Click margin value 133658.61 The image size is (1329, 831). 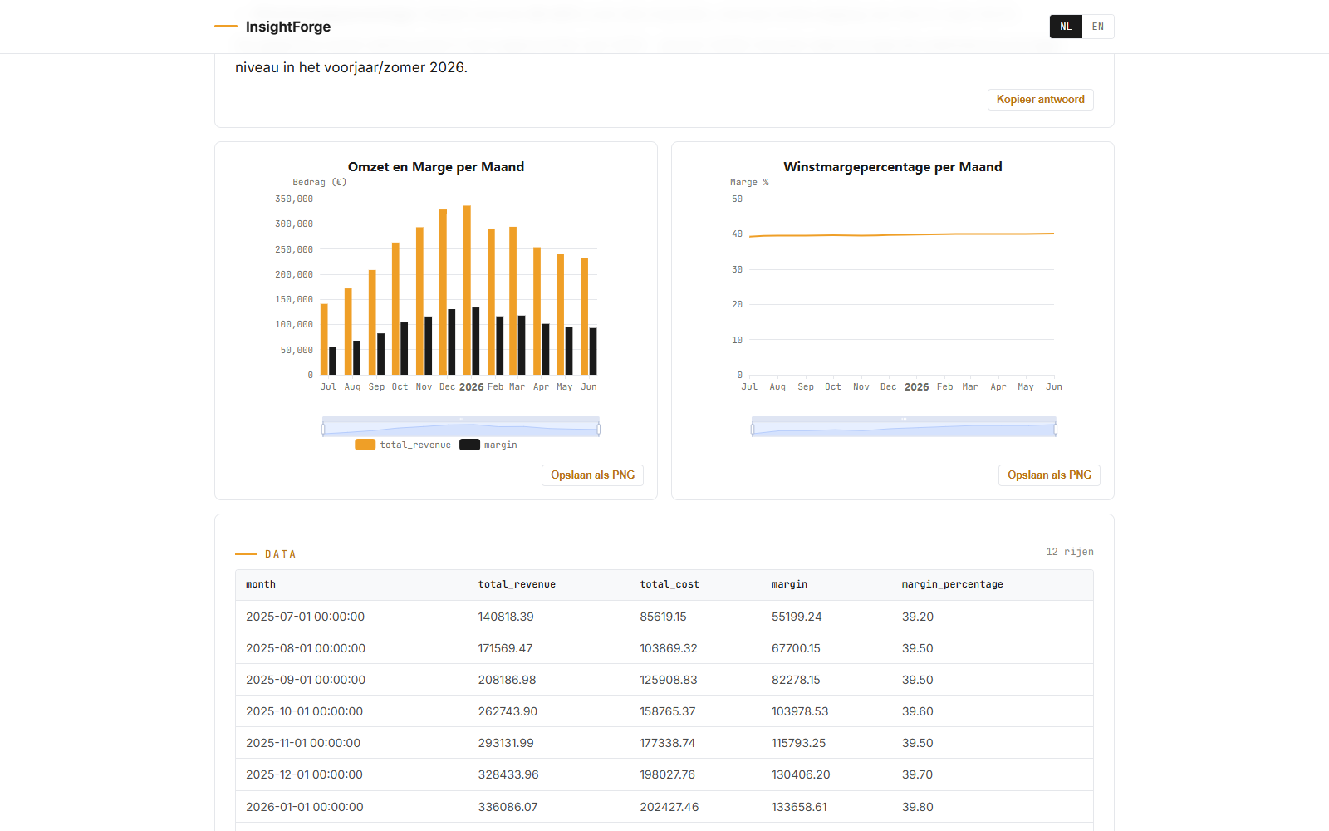coord(799,807)
